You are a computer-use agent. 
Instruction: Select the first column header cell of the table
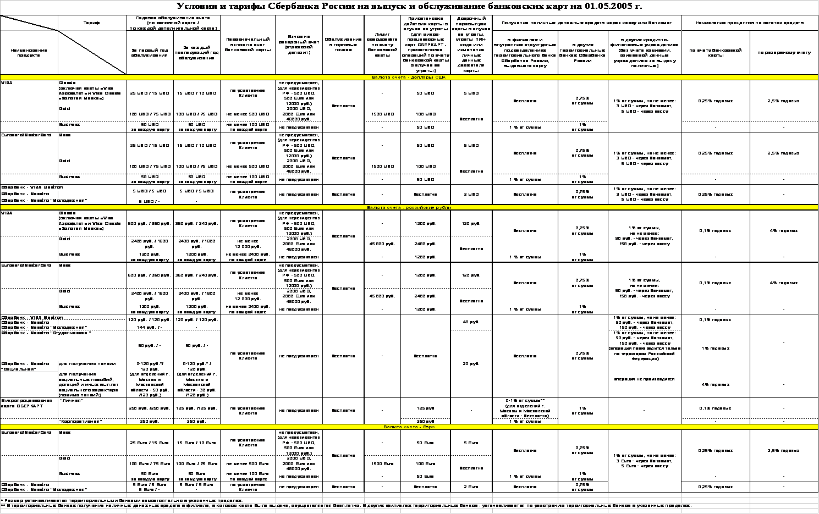point(29,53)
